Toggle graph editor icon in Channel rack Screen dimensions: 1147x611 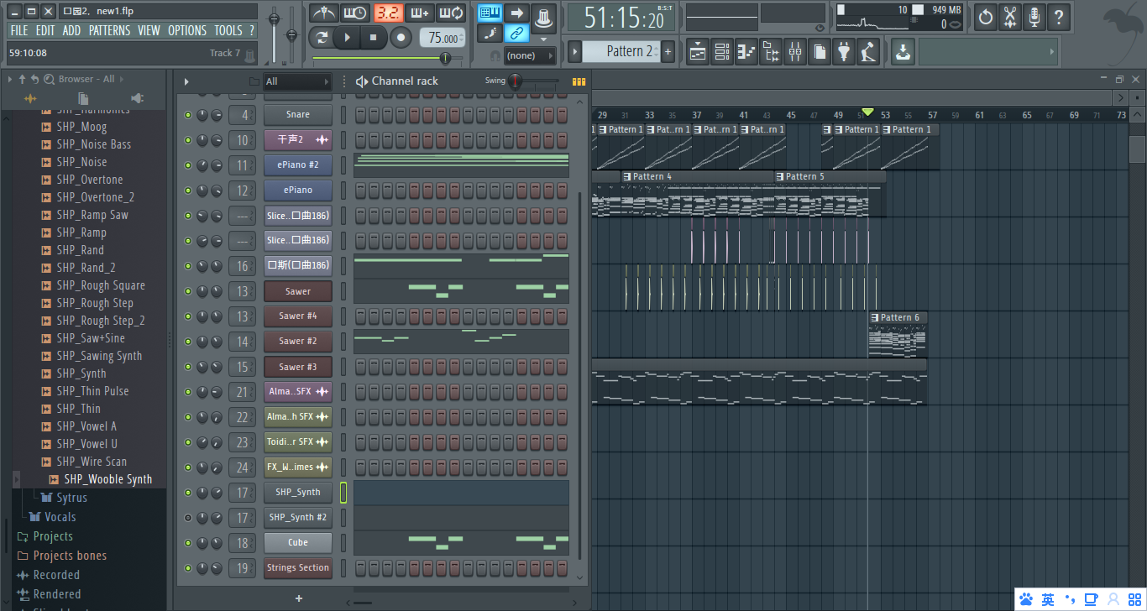click(579, 81)
